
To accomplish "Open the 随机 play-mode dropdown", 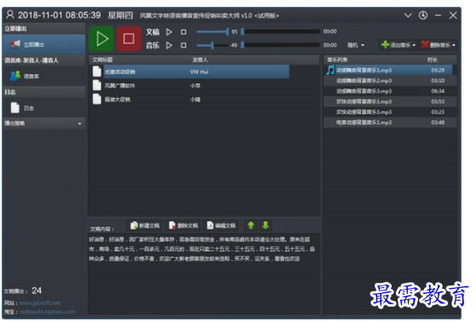I will coord(356,45).
